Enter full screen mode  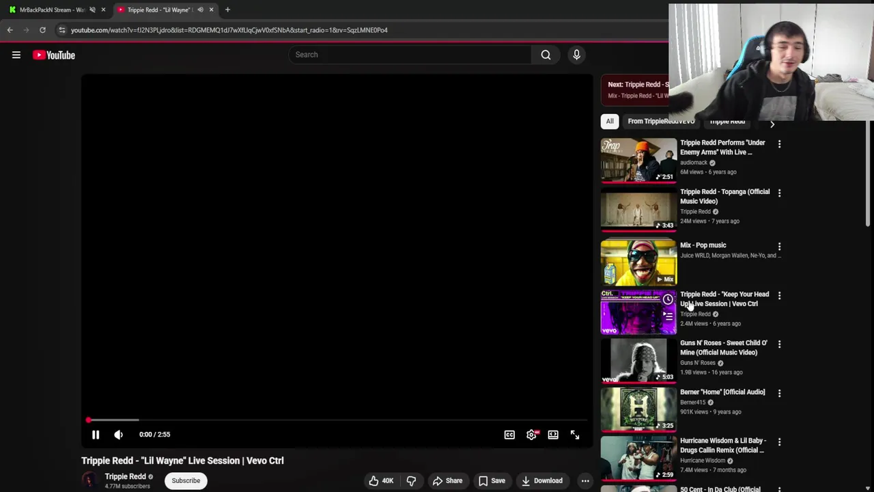pyautogui.click(x=575, y=435)
